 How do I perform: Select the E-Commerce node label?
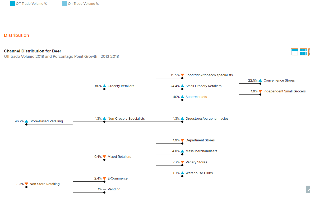[118, 178]
